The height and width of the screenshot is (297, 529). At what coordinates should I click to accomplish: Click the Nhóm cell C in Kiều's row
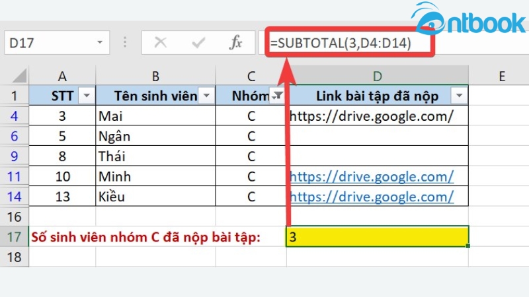tap(251, 196)
